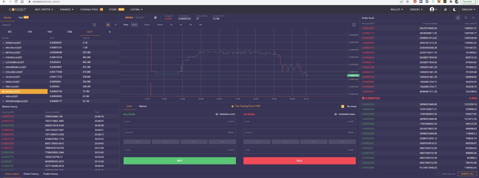Open the Trades history tab

tap(50, 174)
